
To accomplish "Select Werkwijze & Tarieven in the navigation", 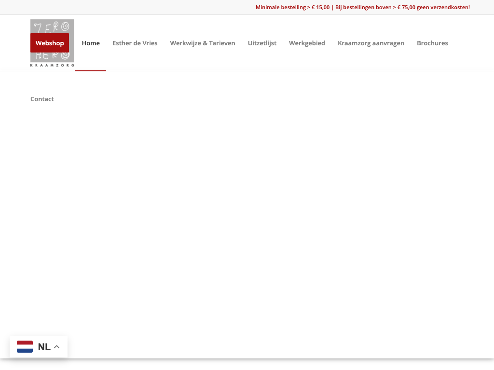I will pyautogui.click(x=203, y=43).
